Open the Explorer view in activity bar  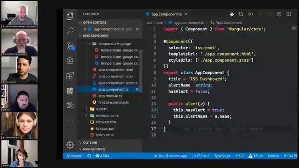[x=70, y=16]
